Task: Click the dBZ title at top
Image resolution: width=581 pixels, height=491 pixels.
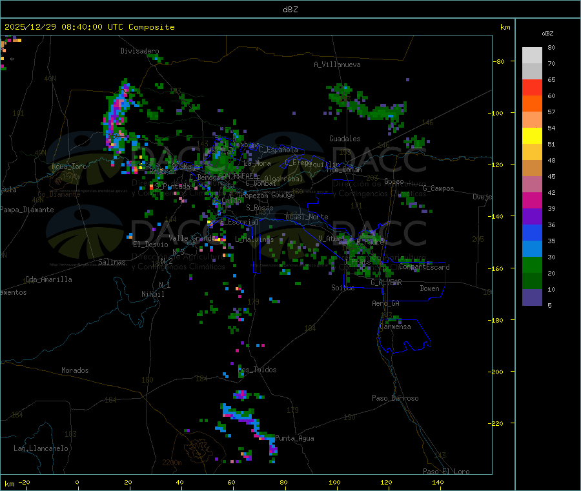Action: (290, 10)
